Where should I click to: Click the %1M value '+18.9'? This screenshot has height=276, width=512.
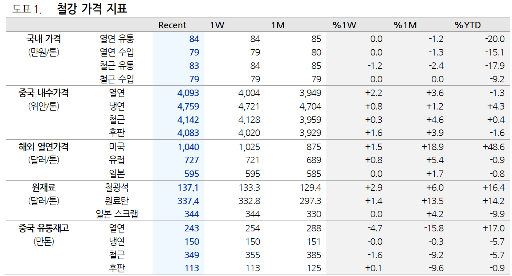pyautogui.click(x=432, y=147)
